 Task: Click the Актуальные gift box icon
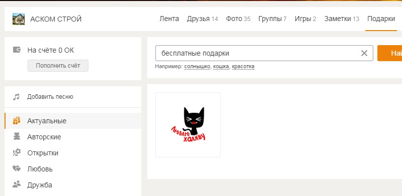(x=17, y=121)
